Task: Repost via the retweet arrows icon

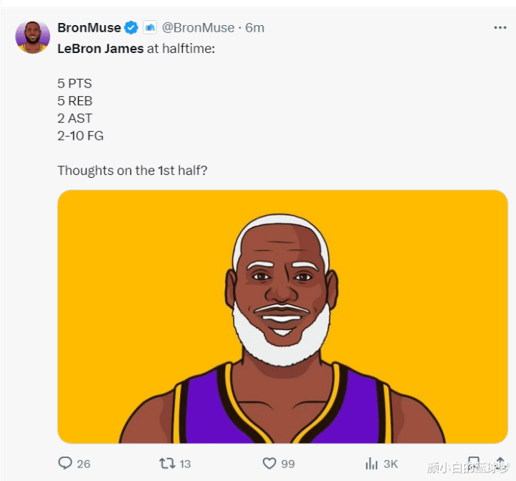Action: coord(167,463)
